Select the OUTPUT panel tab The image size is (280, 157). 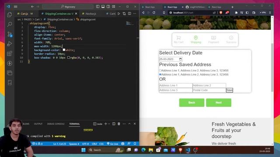pos(38,124)
